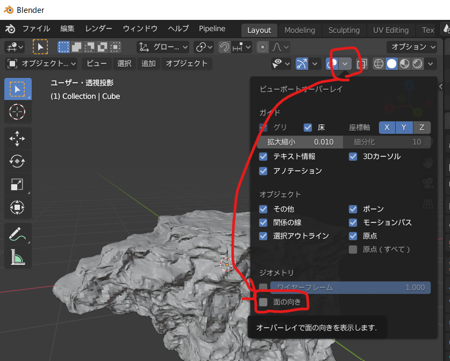
Task: Enable 原点（すべて）checkbox
Action: coord(353,249)
